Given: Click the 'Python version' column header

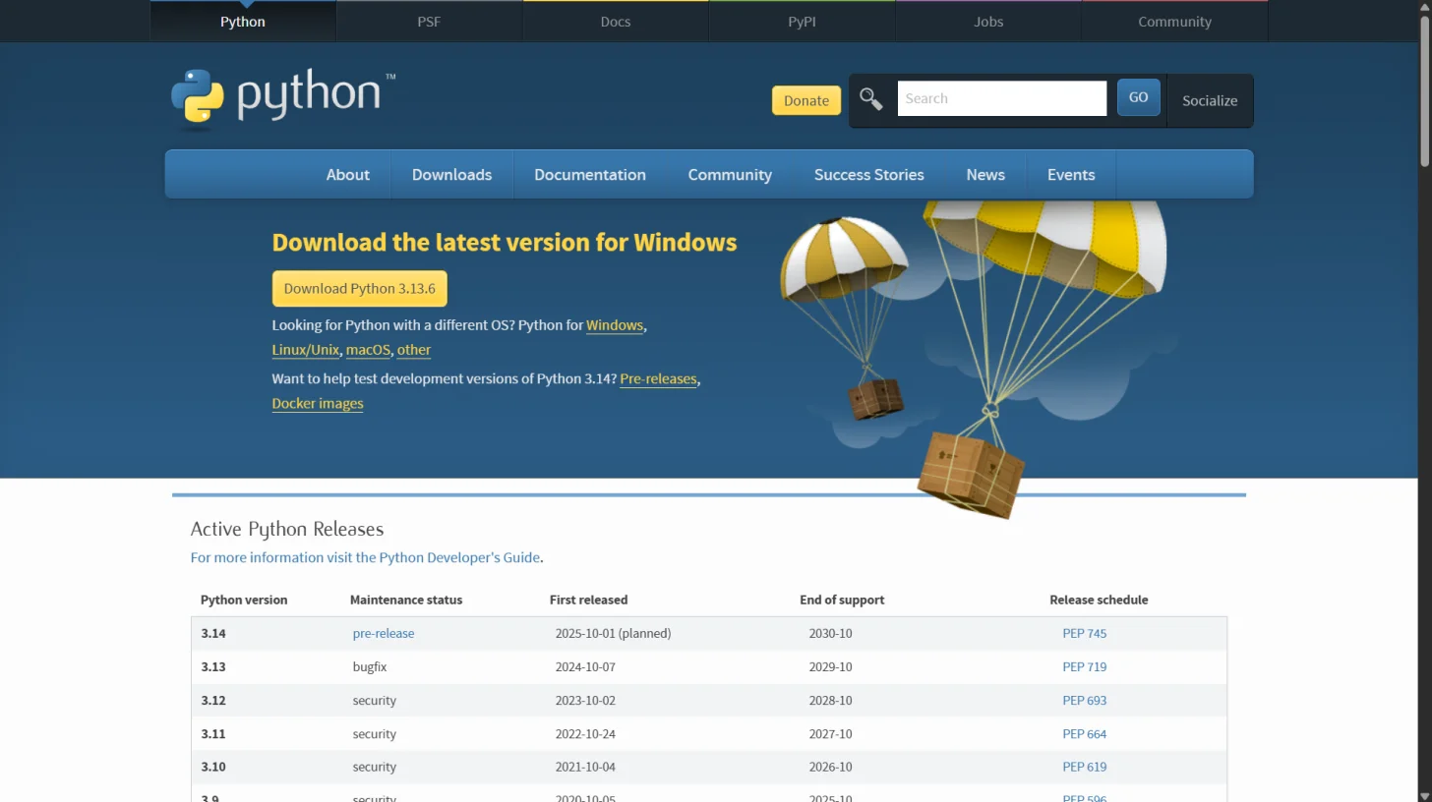Looking at the screenshot, I should click(x=244, y=600).
